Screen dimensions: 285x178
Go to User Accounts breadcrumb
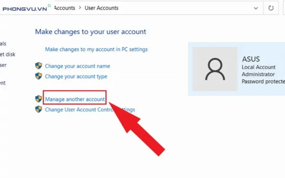(102, 8)
